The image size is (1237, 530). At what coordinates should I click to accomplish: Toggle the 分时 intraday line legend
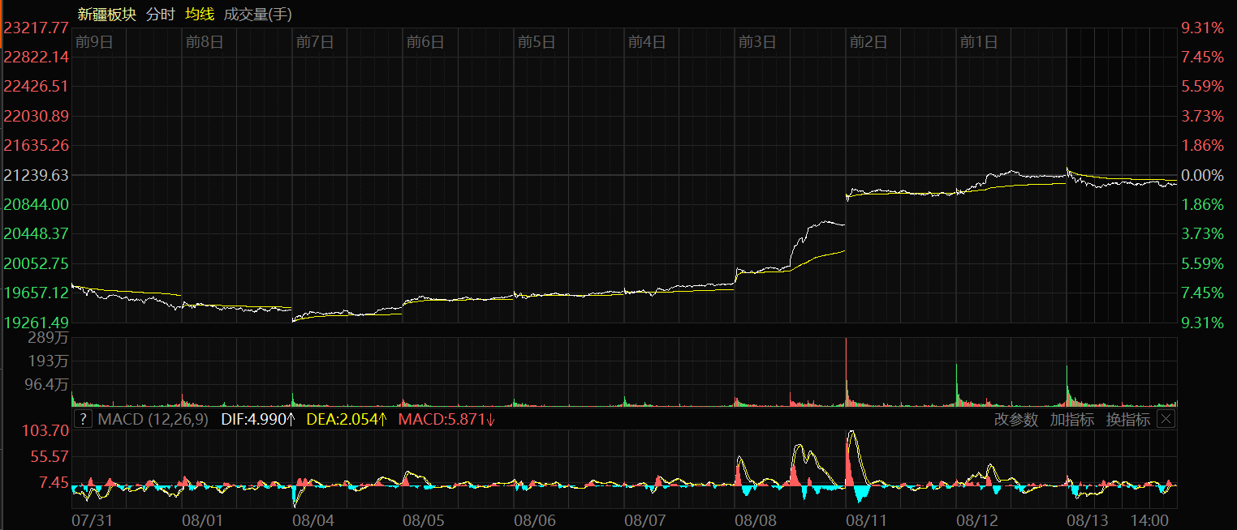pyautogui.click(x=160, y=14)
